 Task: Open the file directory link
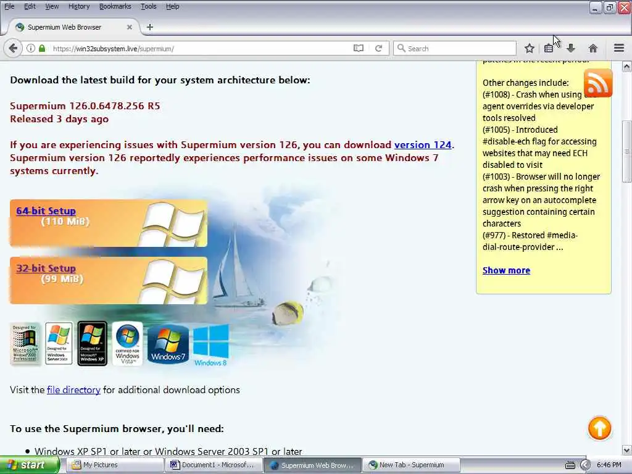[x=73, y=390]
